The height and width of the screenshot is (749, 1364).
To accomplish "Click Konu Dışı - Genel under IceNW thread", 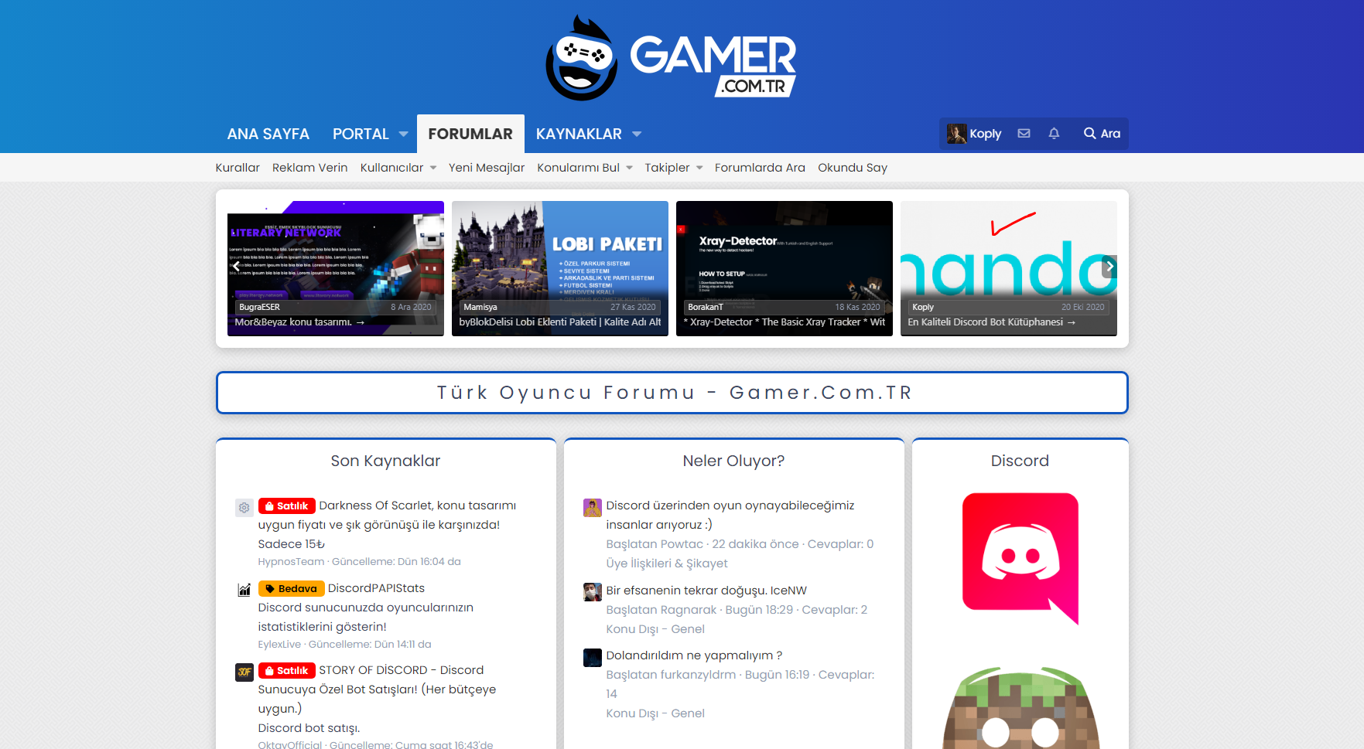I will (655, 629).
